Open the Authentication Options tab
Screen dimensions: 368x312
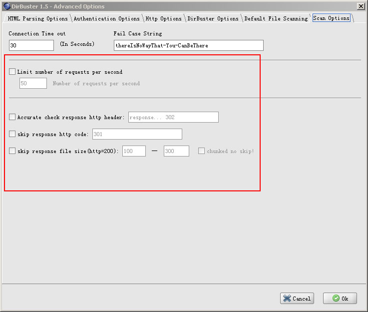click(x=107, y=18)
